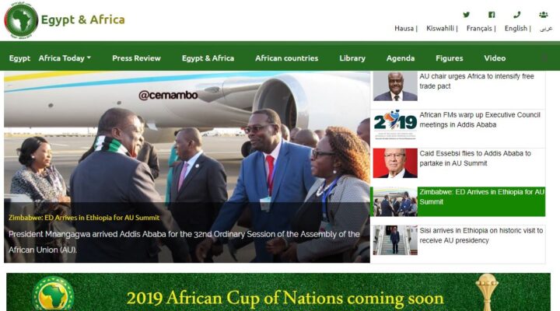The height and width of the screenshot is (311, 560).
Task: Go to the African countries section
Action: 286,58
